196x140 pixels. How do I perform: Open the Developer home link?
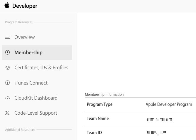tap(25, 6)
